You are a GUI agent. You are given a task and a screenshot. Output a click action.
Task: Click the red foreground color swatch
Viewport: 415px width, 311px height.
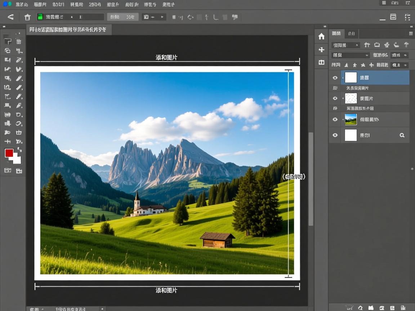[x=9, y=153]
